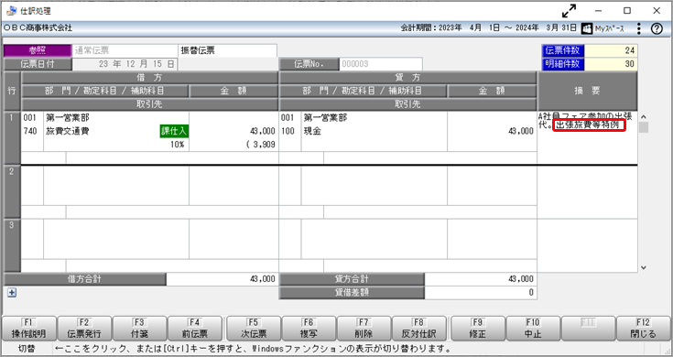The image size is (673, 357).
Task: Click the 仕訳処理 window title icon
Action: [12, 11]
